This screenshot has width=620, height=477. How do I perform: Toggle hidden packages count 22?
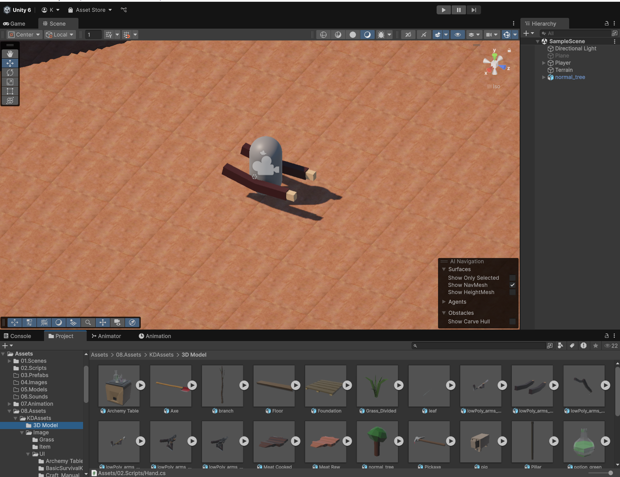coord(611,346)
